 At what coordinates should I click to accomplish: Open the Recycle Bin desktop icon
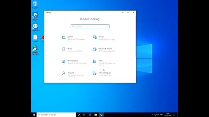pyautogui.click(x=35, y=5)
